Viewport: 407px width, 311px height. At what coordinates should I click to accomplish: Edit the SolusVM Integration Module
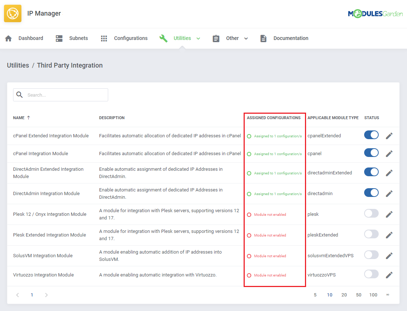tap(389, 256)
